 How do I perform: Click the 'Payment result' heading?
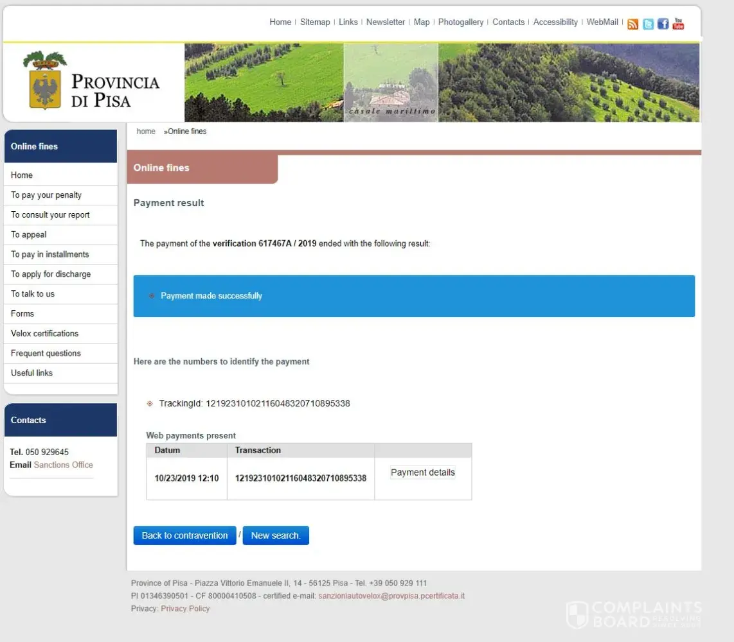coord(168,203)
